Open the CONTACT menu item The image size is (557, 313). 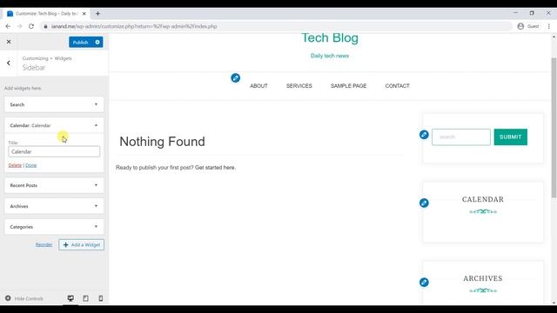(397, 86)
